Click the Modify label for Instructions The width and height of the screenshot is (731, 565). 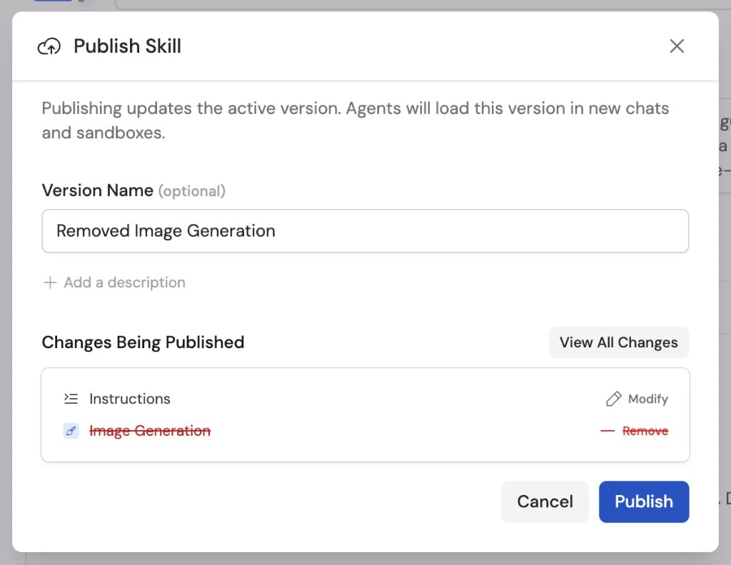648,399
